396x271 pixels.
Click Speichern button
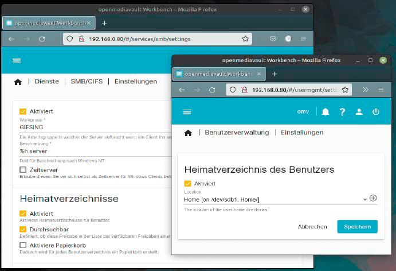(x=358, y=226)
